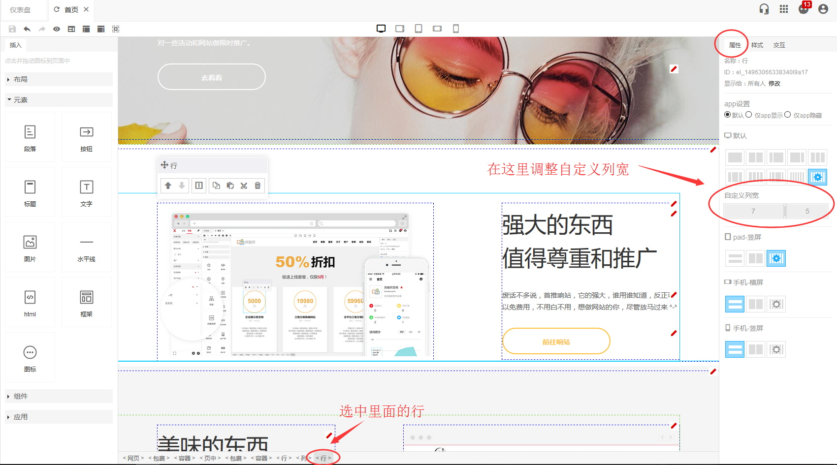
Task: Select the 仅app隐藏 radio option
Action: coord(788,115)
